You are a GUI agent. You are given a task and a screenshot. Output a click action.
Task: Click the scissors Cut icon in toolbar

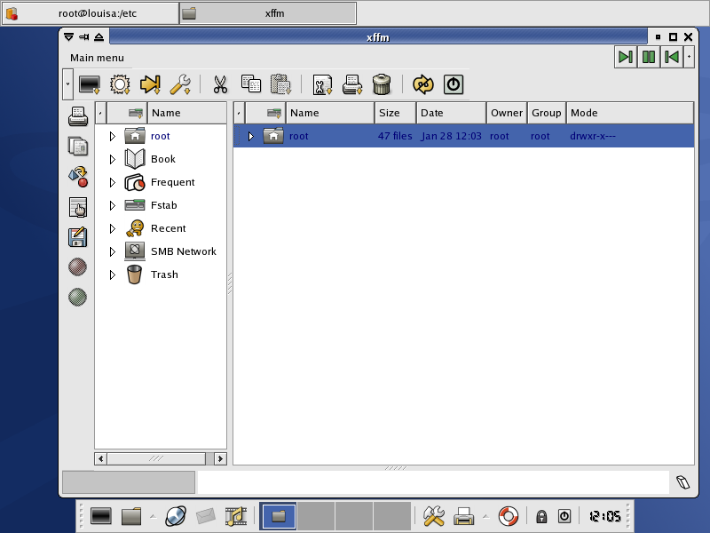220,84
